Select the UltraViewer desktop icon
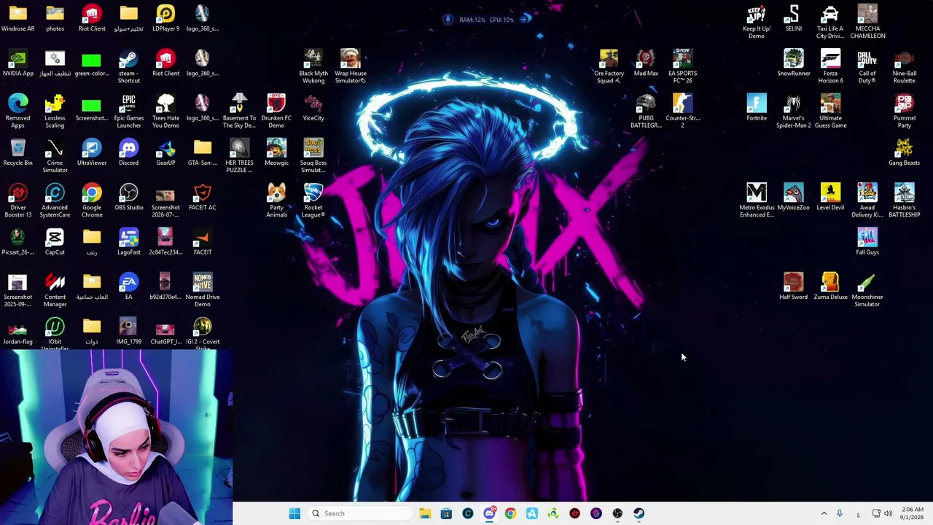Image resolution: width=933 pixels, height=525 pixels. point(92,153)
